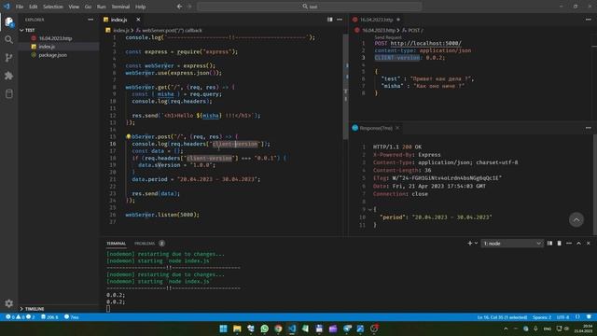Switch to Response editor tab

pyautogui.click(x=375, y=128)
